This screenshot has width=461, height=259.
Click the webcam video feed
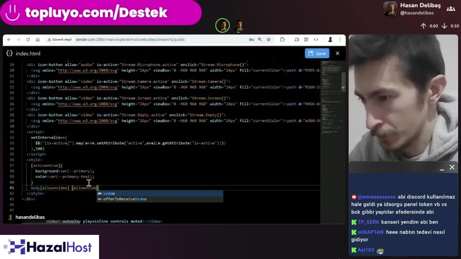(x=403, y=98)
